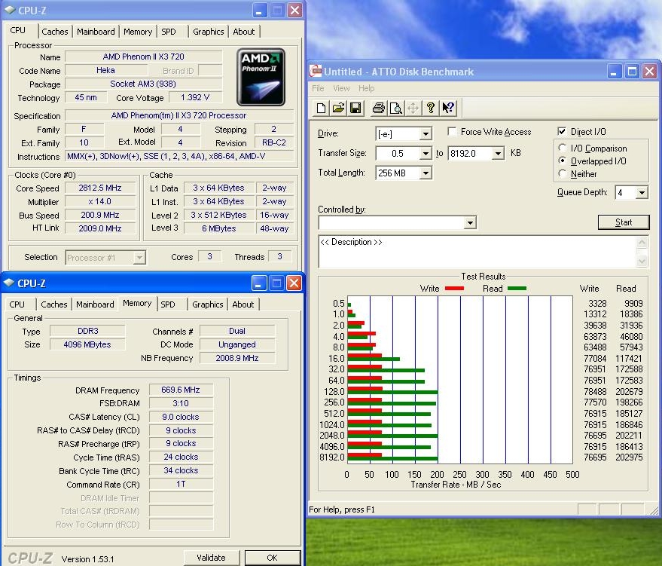
Task: Open the Total Length dropdown
Action: click(x=426, y=173)
